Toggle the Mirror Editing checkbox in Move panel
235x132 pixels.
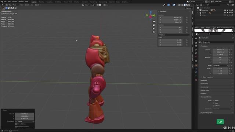pyautogui.click(x=16, y=124)
